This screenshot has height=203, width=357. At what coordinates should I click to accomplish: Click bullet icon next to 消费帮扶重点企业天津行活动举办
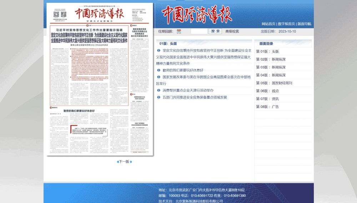coord(159,90)
